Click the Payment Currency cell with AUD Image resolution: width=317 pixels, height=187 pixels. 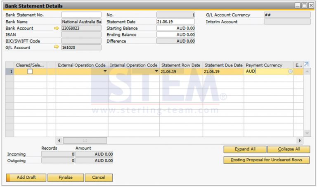269,72
